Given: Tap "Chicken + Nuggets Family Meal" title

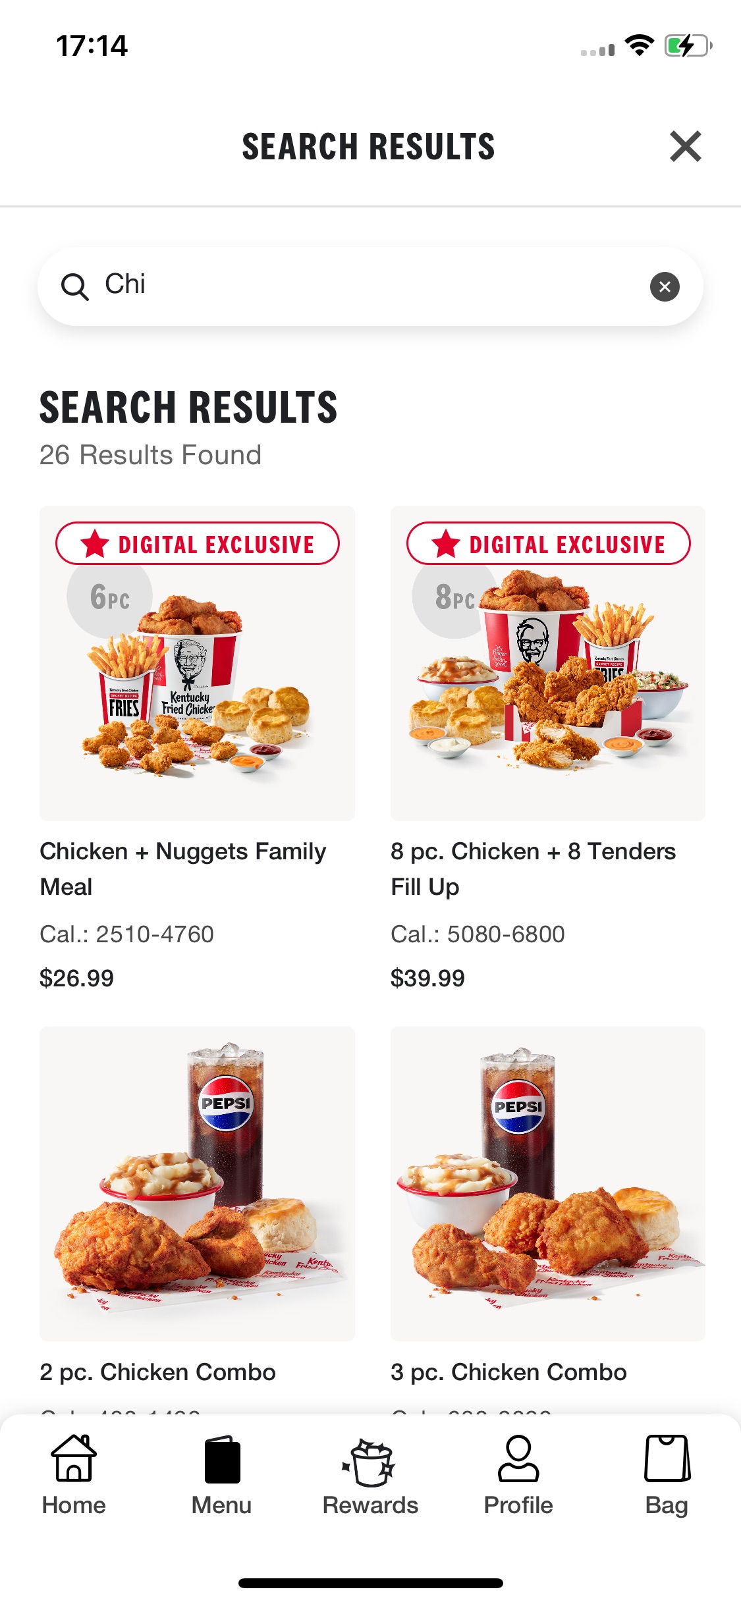Looking at the screenshot, I should [183, 869].
